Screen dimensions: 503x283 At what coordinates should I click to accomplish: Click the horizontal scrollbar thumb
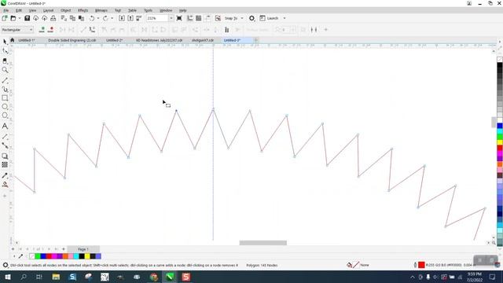263,243
